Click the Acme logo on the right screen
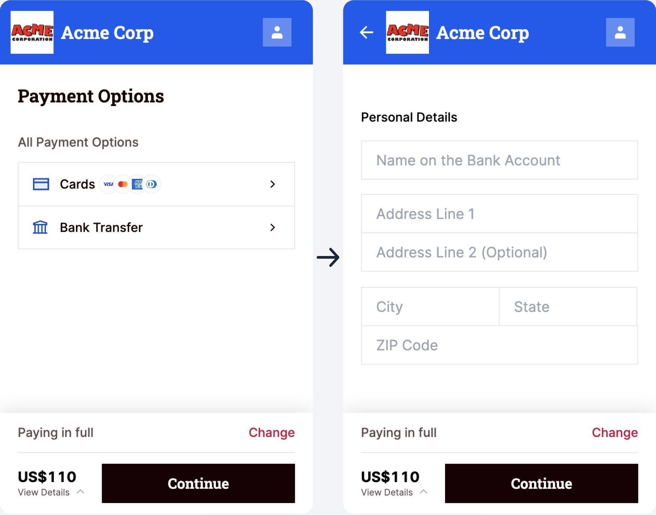Image resolution: width=656 pixels, height=515 pixels. [x=407, y=32]
